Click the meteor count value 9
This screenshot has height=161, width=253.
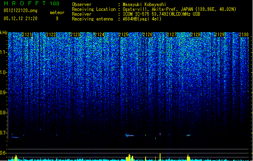click(57, 19)
